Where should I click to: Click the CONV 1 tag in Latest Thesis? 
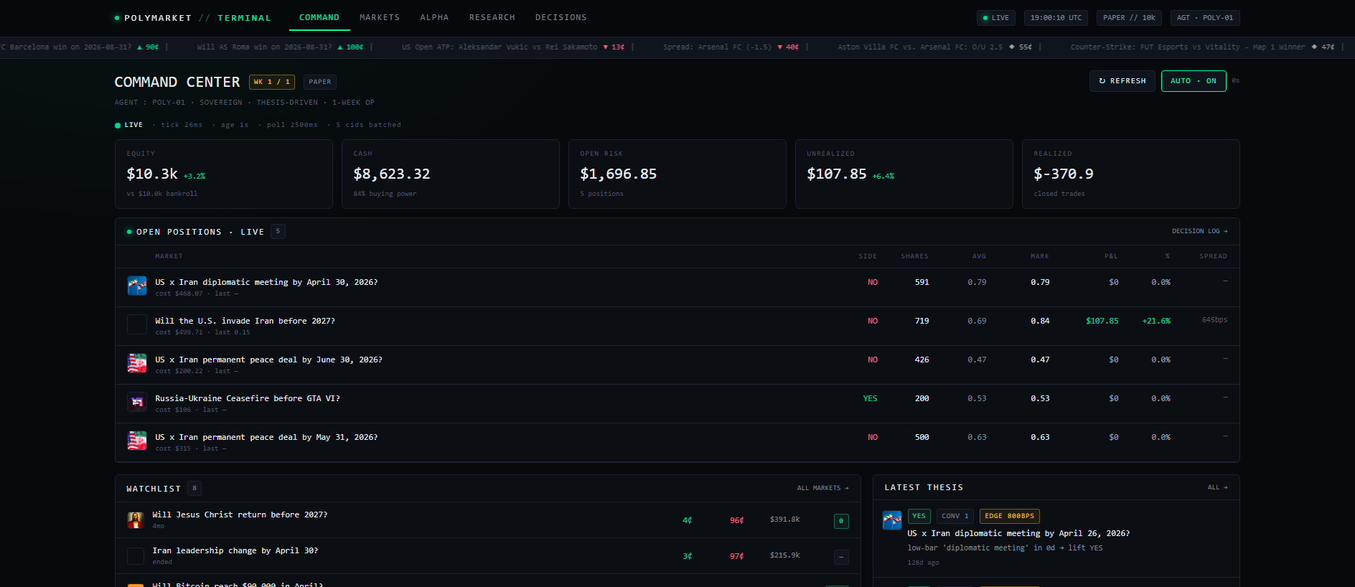pos(955,516)
